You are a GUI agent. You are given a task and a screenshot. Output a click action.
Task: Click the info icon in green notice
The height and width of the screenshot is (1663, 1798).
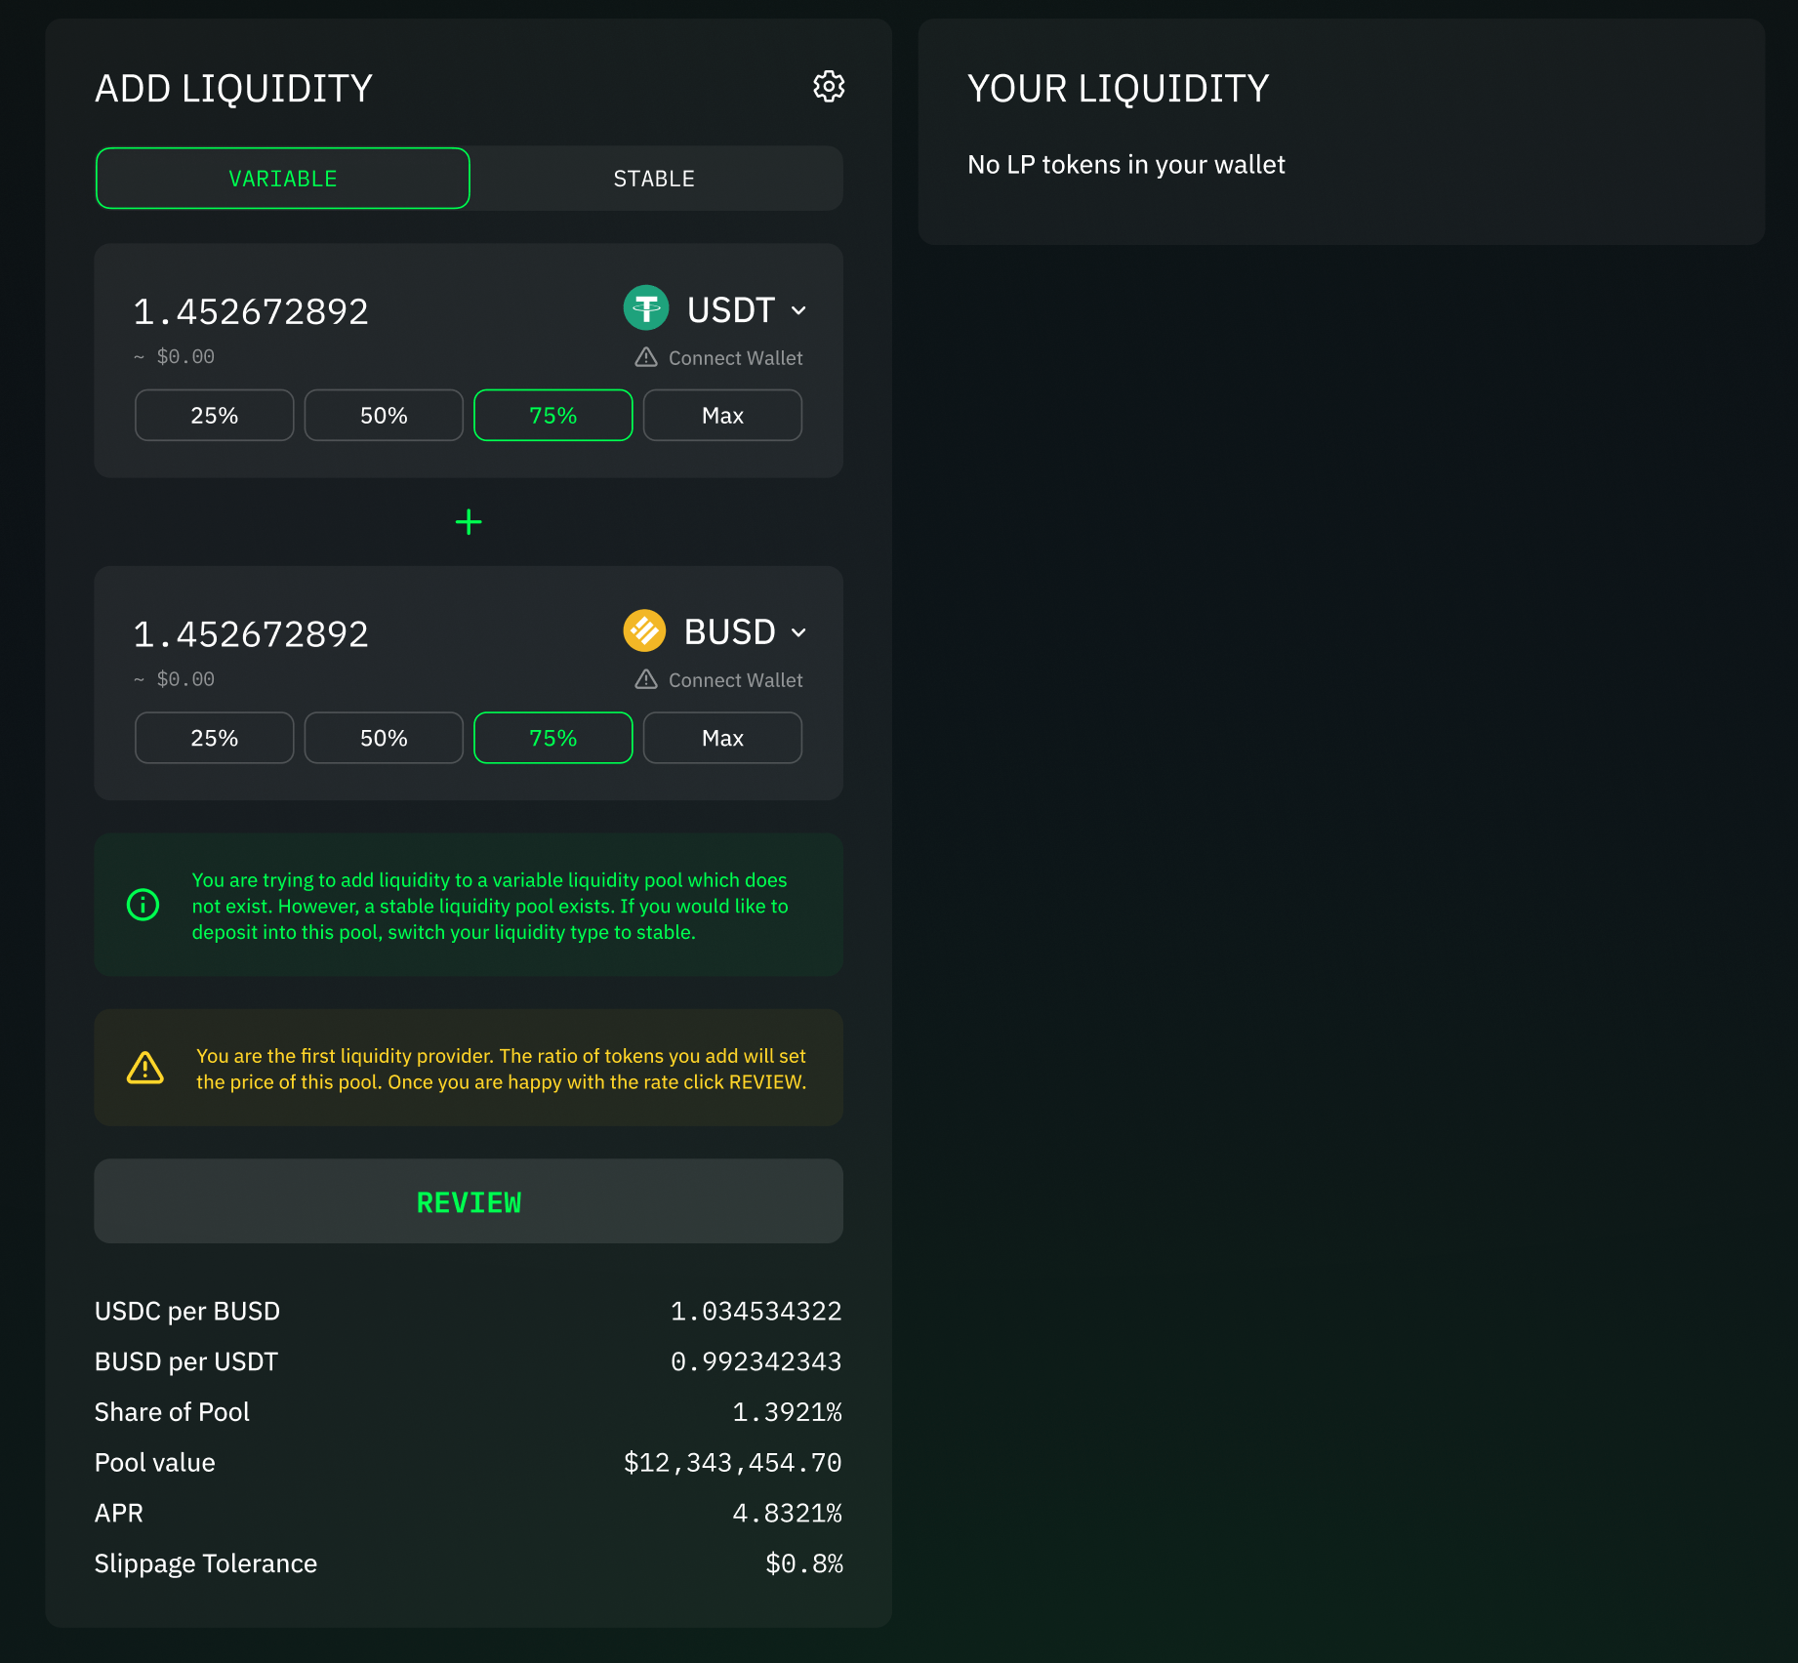tap(143, 905)
